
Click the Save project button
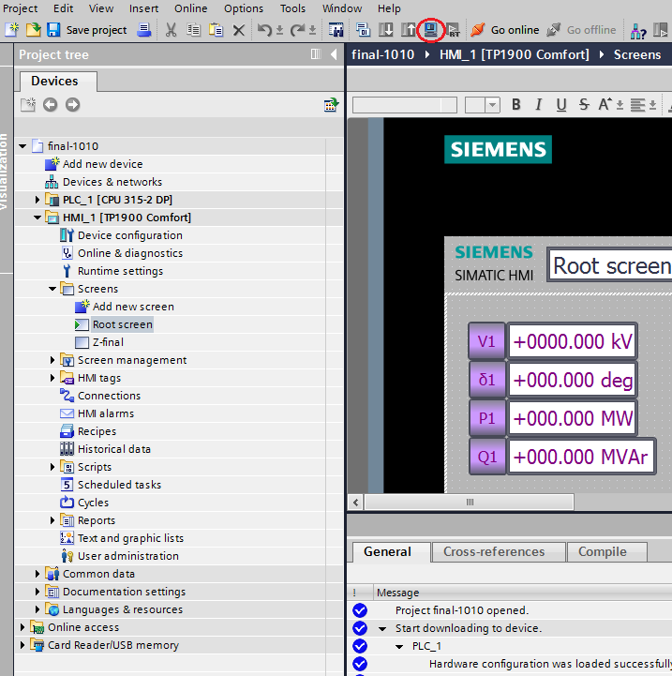(x=87, y=30)
